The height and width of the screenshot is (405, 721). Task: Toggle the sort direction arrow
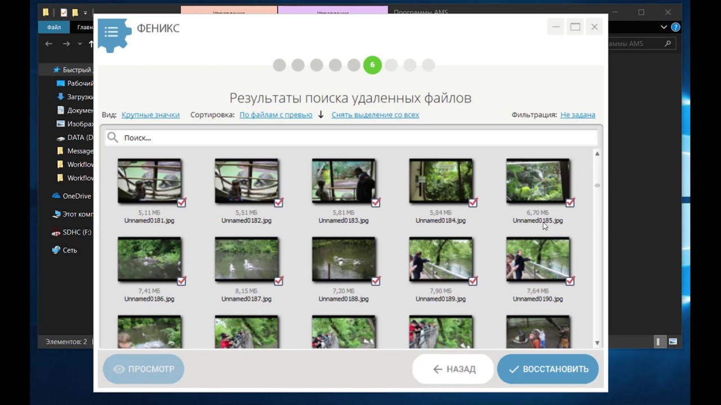pos(321,115)
